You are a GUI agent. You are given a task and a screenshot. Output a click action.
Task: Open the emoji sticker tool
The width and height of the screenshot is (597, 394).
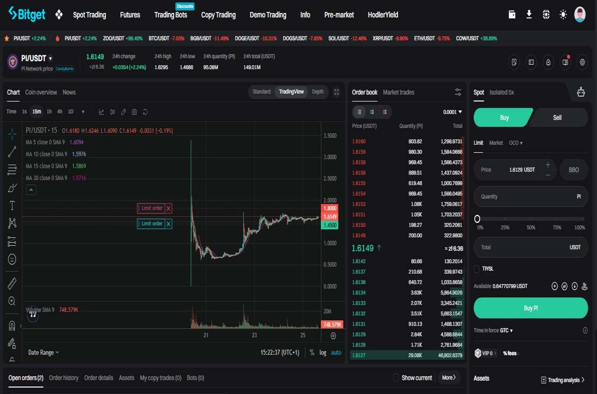tap(12, 259)
